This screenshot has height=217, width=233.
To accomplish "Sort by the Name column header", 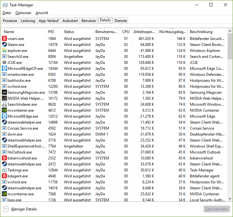I will pos(24,32).
